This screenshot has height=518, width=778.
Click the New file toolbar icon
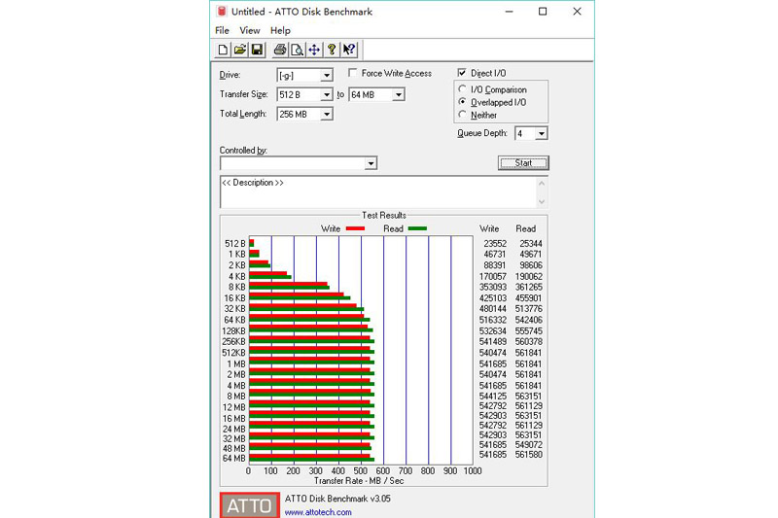pos(223,50)
